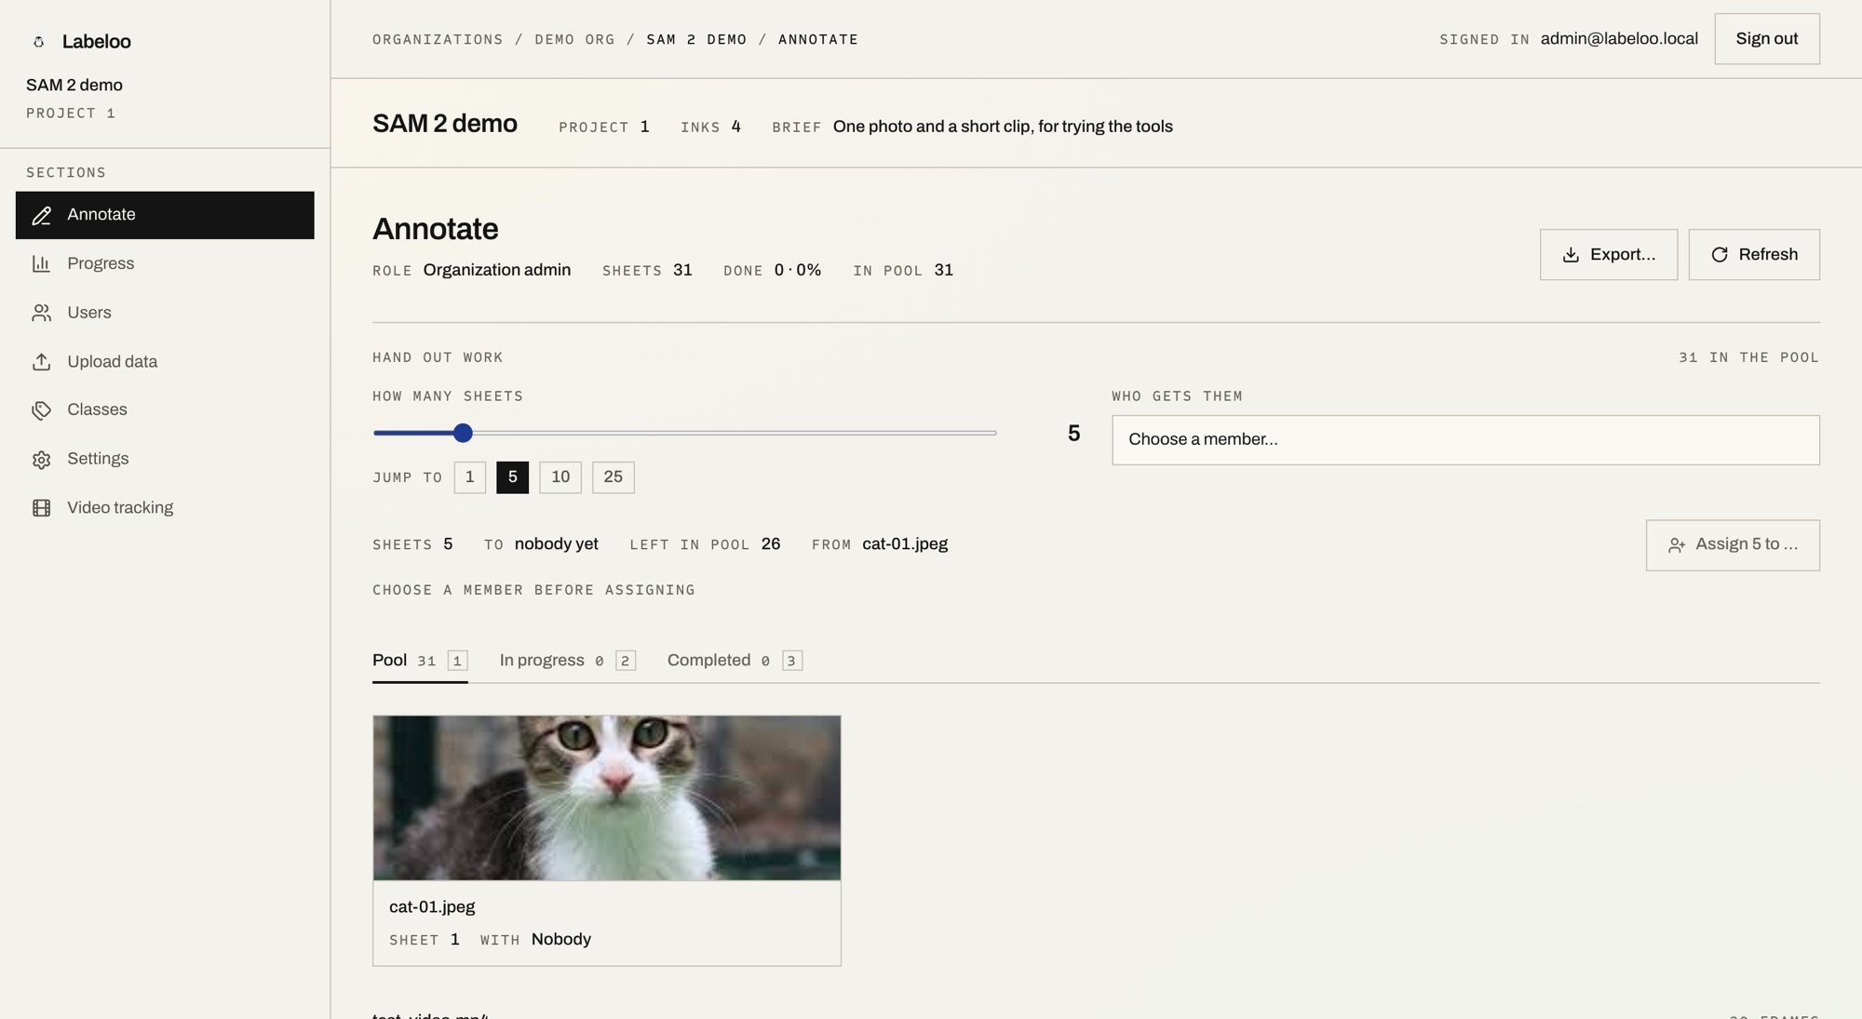Click the Upload data arrow icon

point(41,362)
